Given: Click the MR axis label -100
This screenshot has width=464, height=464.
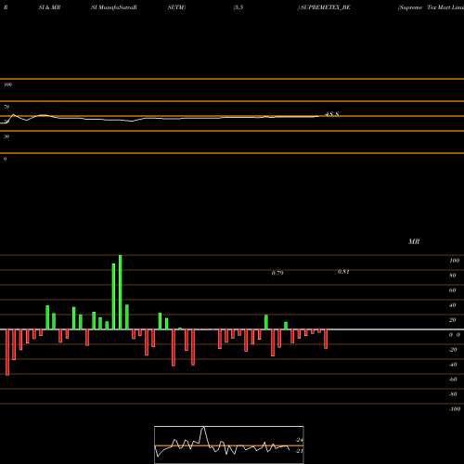Looking at the screenshot, I should point(455,409).
